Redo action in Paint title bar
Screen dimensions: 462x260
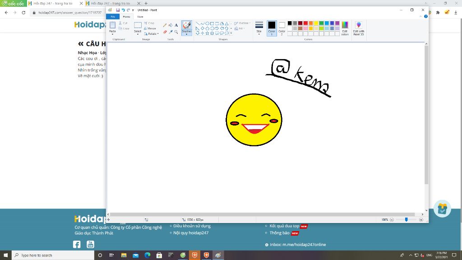point(128,10)
